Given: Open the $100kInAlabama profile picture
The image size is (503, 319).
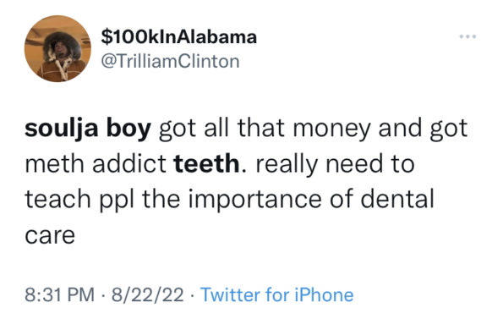Looking at the screenshot, I should [57, 48].
